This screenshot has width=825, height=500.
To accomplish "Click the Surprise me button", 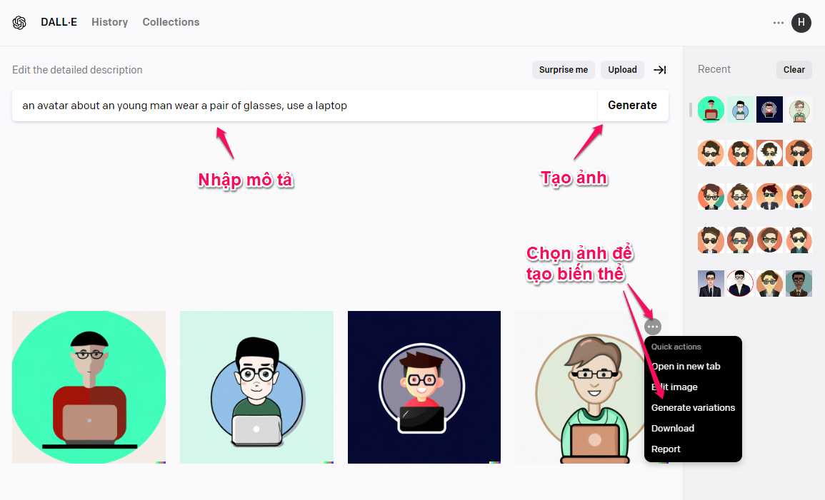I will (564, 70).
